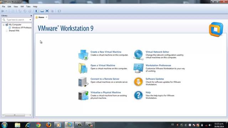This screenshot has width=228, height=128.
Task: Click the Power On play toolbar button
Action: point(3,11)
